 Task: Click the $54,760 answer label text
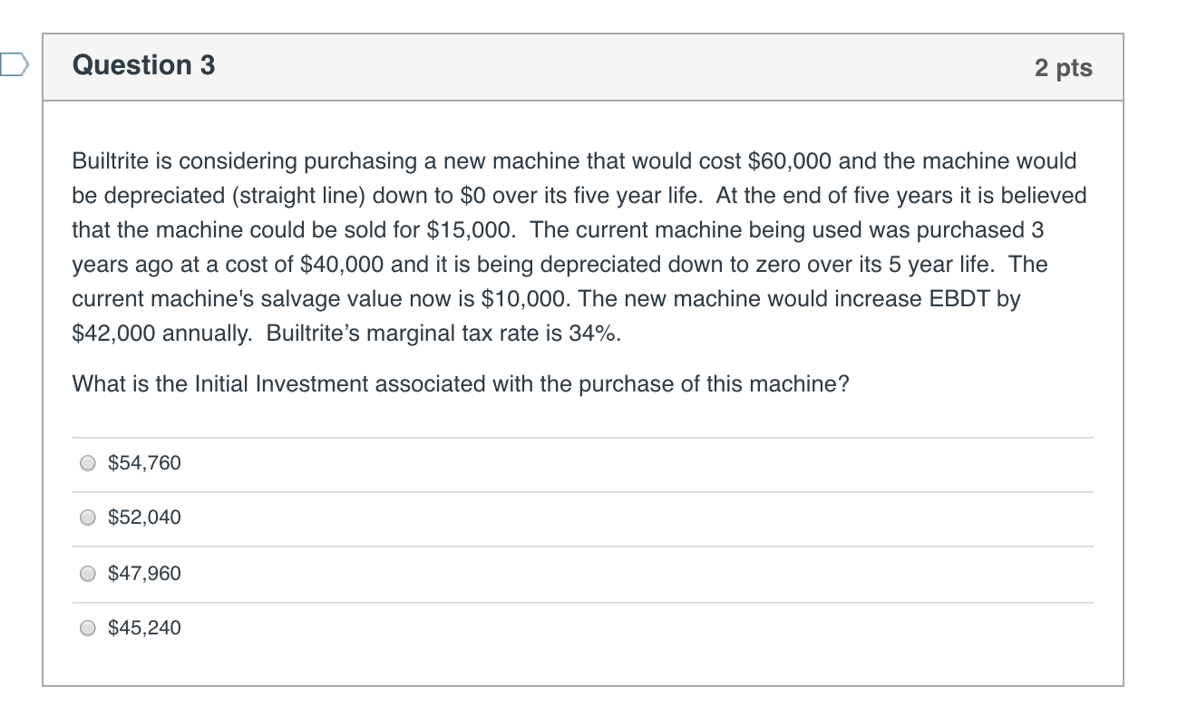(144, 463)
